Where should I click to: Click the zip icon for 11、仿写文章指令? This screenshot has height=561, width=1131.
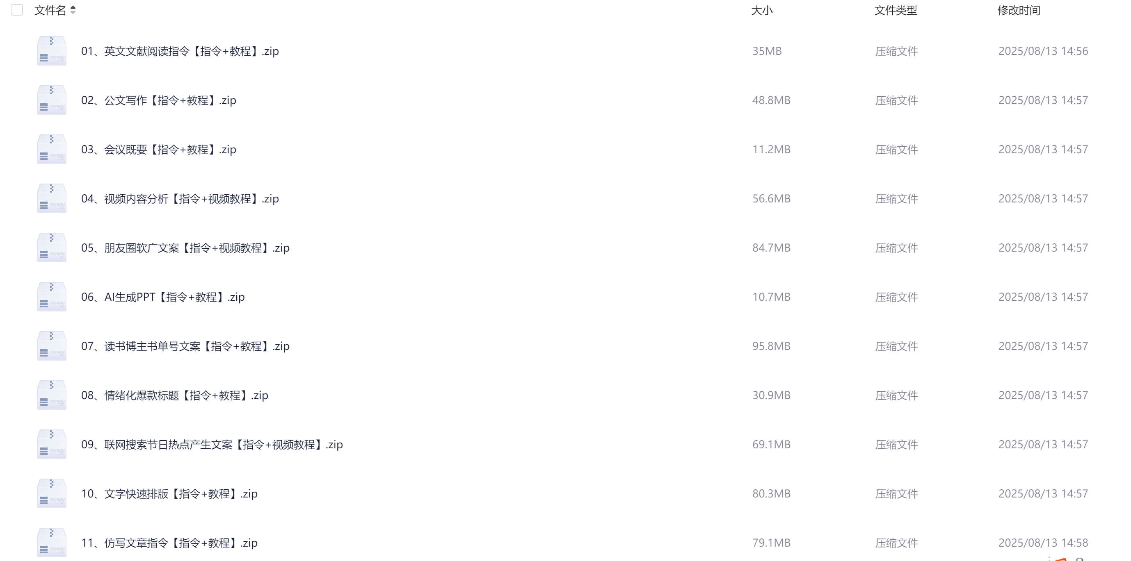tap(51, 542)
